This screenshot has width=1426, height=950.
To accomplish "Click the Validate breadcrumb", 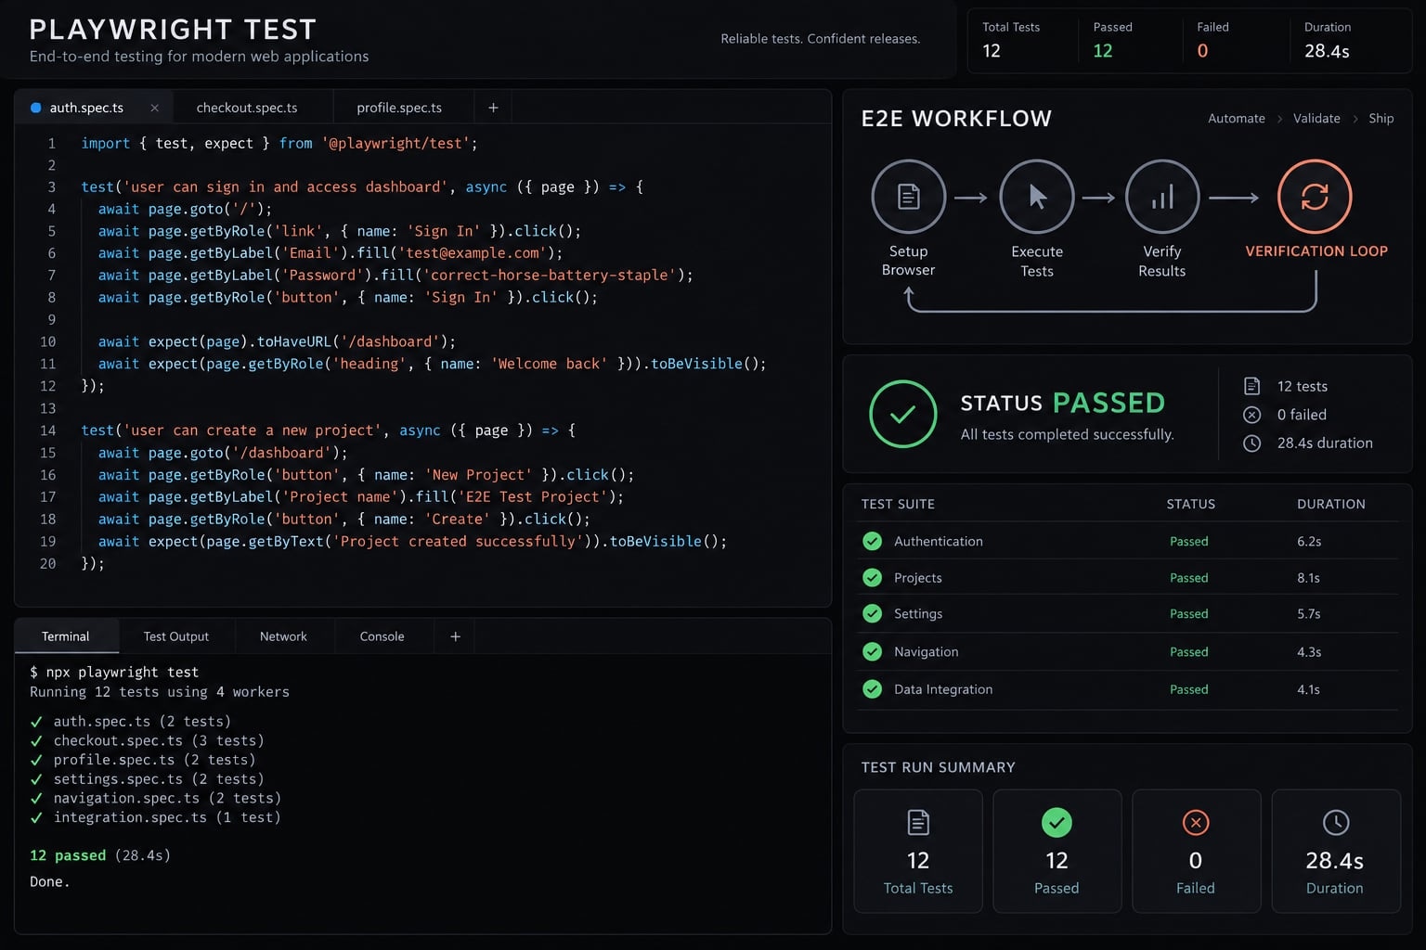I will click(1316, 118).
